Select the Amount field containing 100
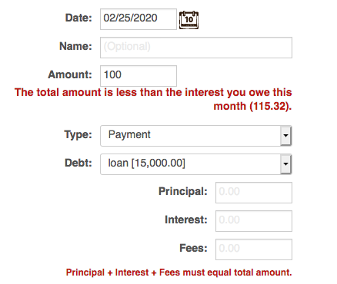Viewport: 337px width, 284px height. pos(138,76)
